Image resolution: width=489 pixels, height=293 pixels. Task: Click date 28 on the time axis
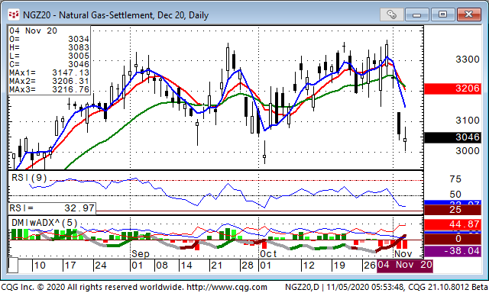248,266
